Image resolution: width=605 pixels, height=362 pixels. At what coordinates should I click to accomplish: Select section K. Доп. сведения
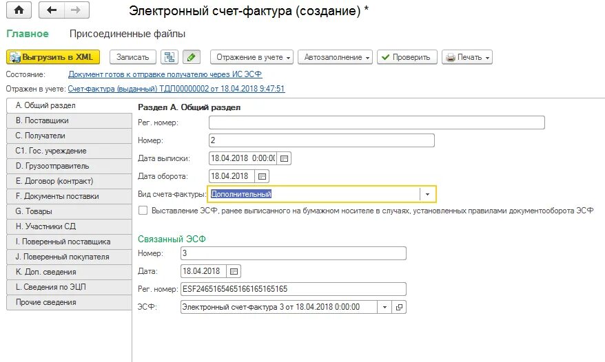70,272
